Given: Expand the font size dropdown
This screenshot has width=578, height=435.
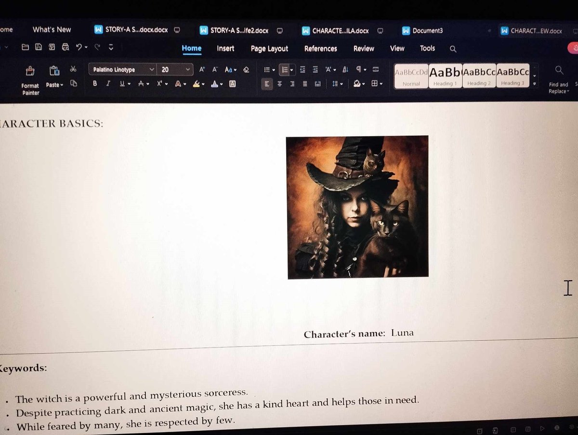Looking at the screenshot, I should 187,69.
